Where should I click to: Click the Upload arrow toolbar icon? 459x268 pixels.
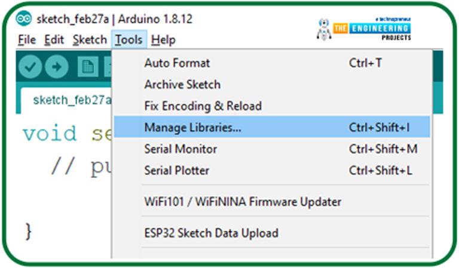(x=57, y=67)
